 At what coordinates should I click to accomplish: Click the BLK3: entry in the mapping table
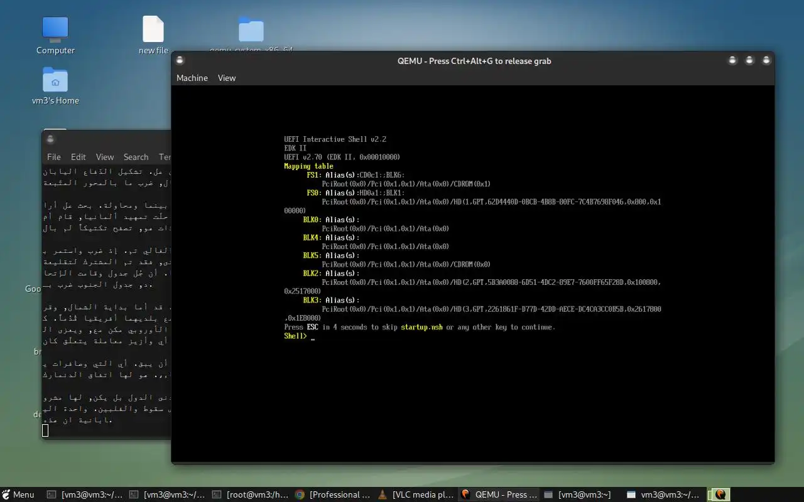pos(312,300)
